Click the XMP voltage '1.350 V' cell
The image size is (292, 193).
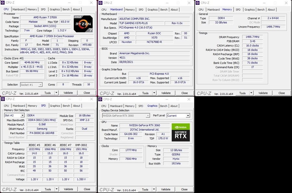81,179
